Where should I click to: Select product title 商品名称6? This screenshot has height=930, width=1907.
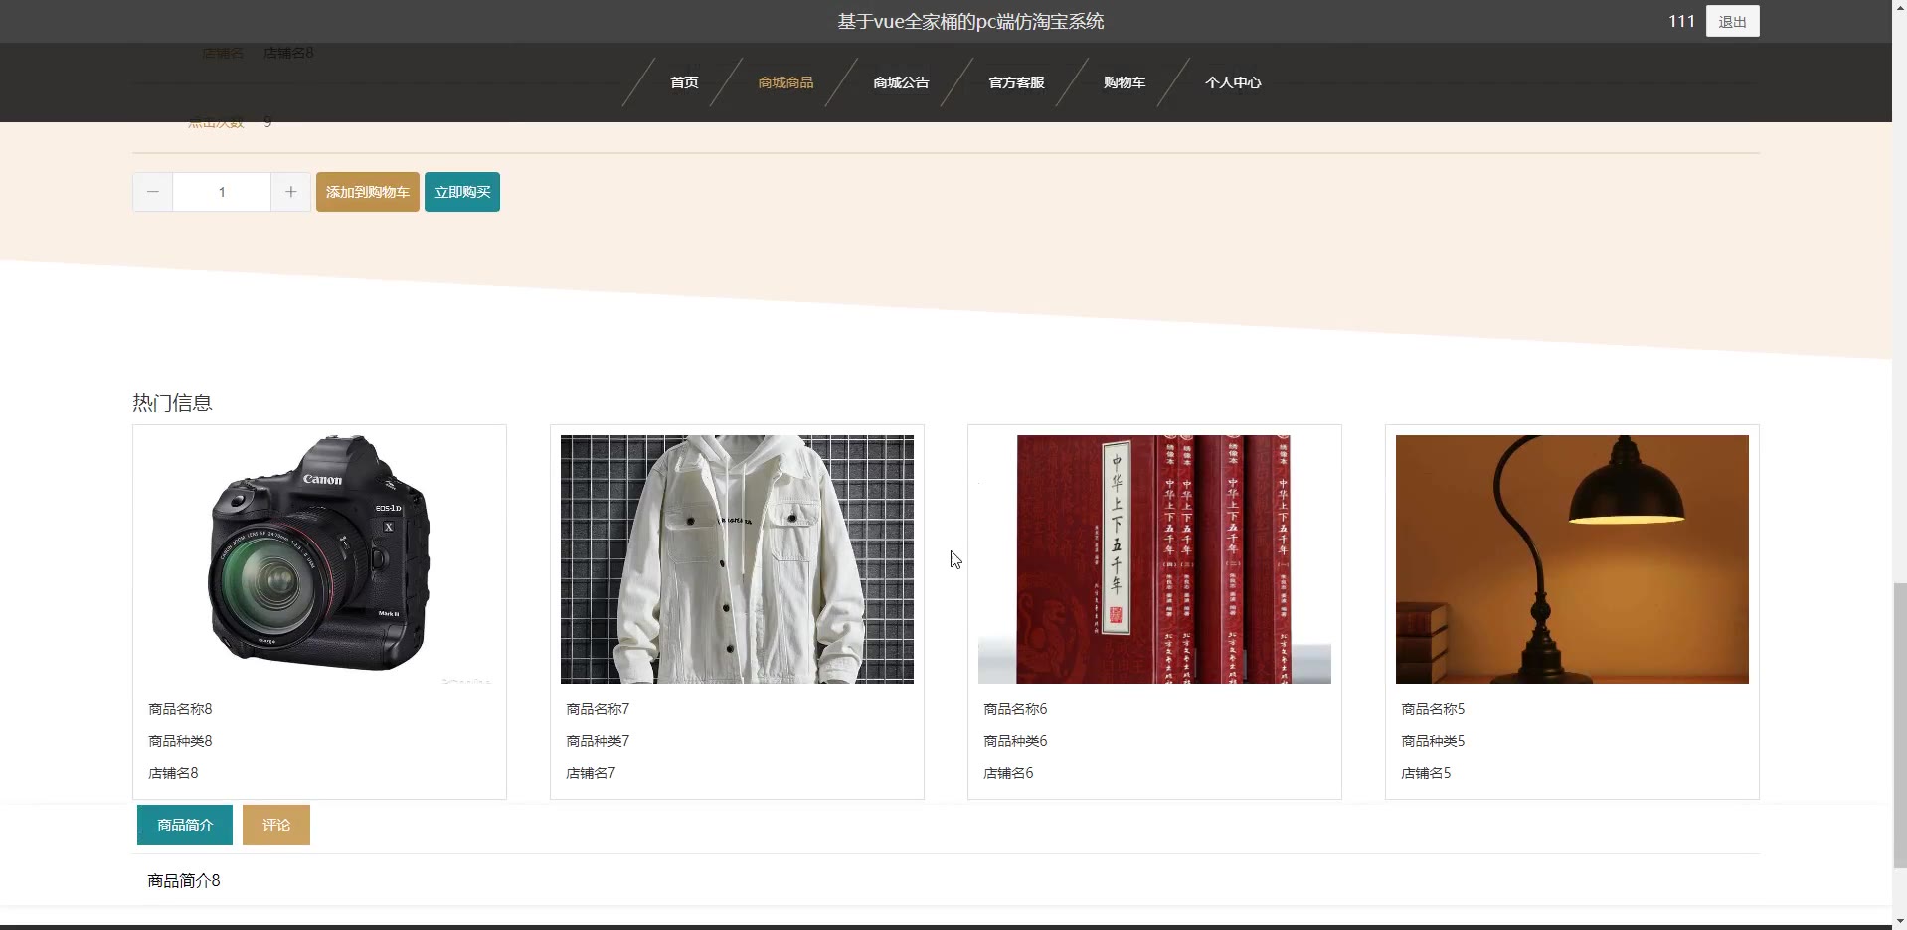(x=1015, y=709)
